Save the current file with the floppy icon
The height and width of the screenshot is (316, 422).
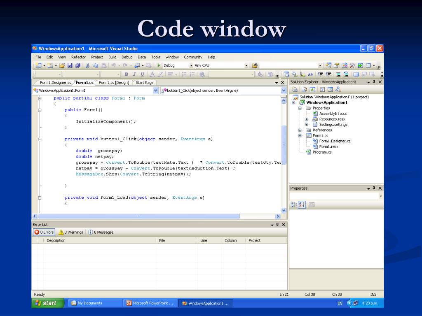(x=70, y=65)
